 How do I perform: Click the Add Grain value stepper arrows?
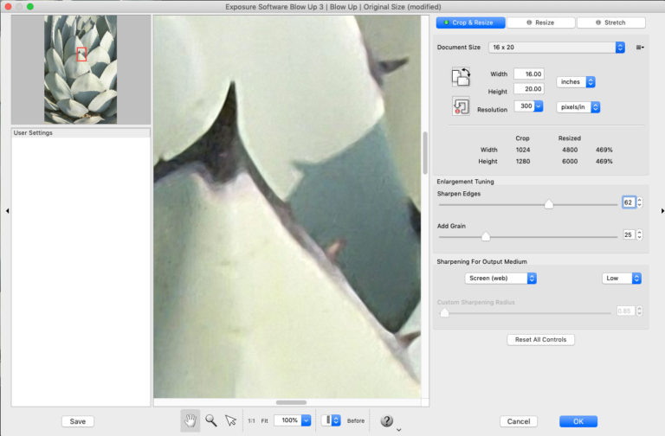[640, 234]
